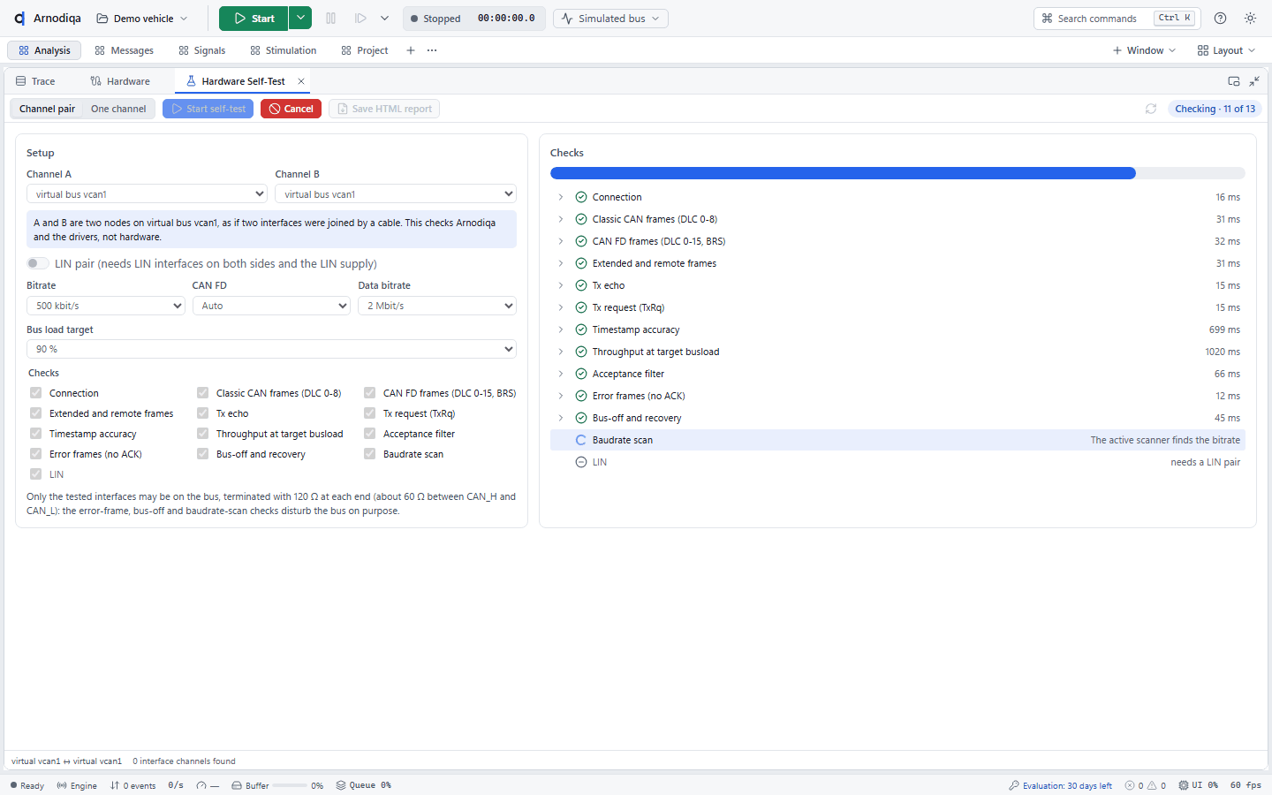
Task: Open the Bus load target dropdown
Action: pos(271,349)
